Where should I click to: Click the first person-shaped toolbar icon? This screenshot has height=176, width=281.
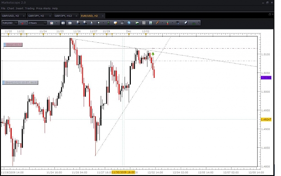(x=78, y=23)
